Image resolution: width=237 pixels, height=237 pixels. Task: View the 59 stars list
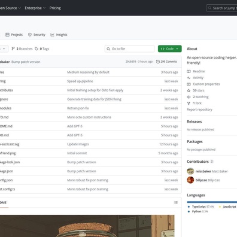click(x=199, y=90)
